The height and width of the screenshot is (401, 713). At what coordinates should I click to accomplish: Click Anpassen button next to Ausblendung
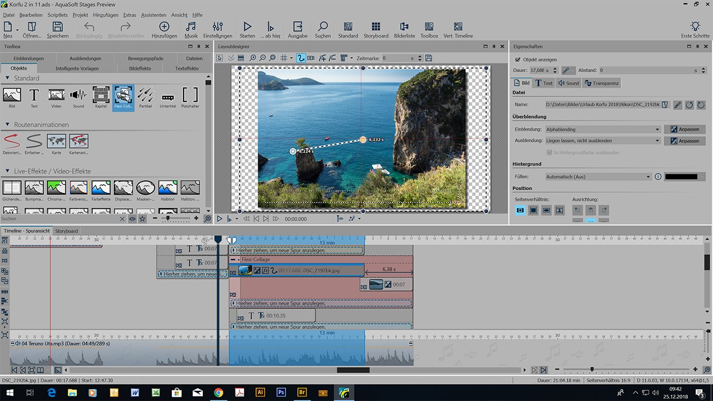(x=684, y=141)
